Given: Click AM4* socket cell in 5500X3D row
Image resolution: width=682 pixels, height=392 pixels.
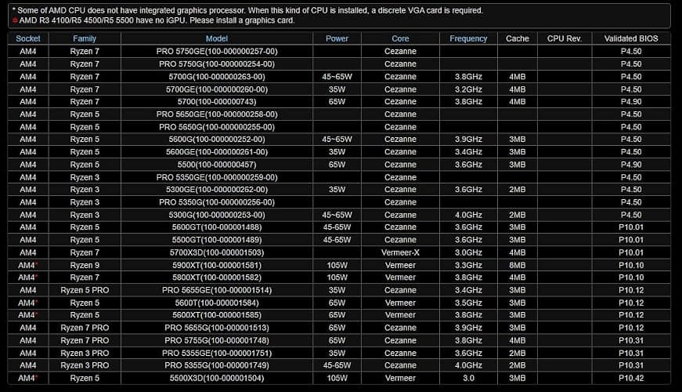Looking at the screenshot, I should click(x=28, y=378).
